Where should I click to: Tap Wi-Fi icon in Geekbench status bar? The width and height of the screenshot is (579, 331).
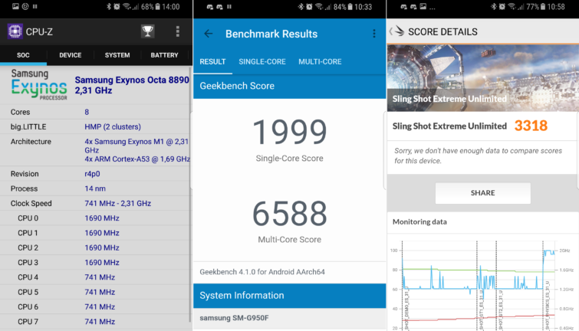coord(320,7)
